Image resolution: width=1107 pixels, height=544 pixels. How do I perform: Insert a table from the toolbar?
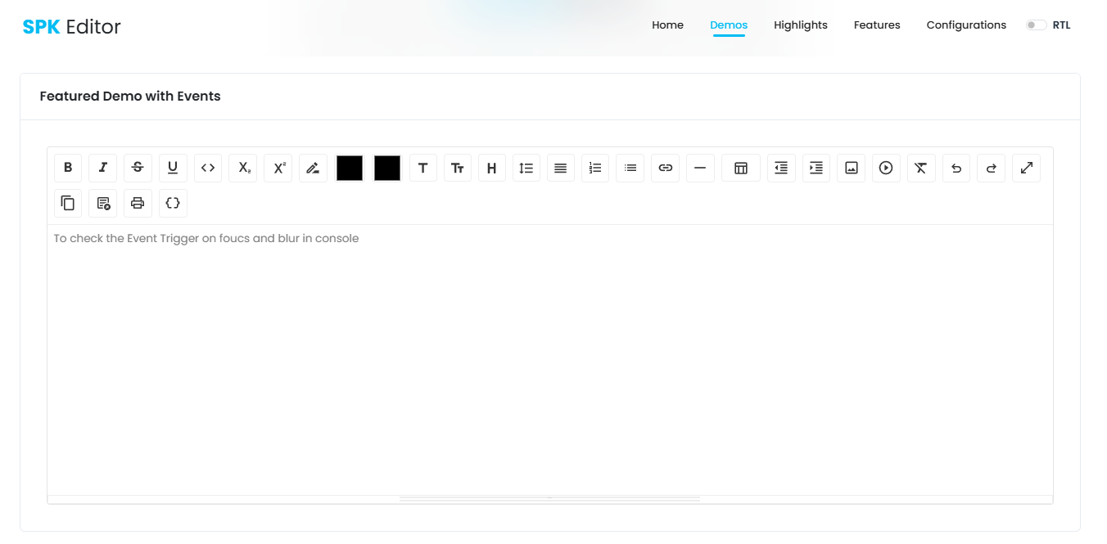click(x=740, y=168)
